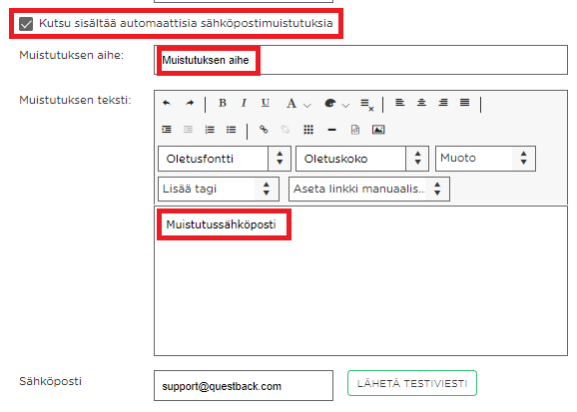Viewport: 577px width, 412px height.
Task: Open the Oletuskoko size dropdown
Action: click(362, 159)
